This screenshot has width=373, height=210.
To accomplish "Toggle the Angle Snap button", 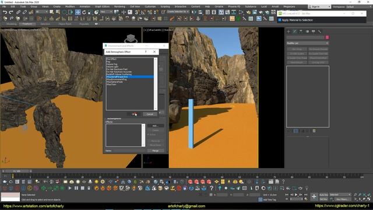I will [143, 12].
